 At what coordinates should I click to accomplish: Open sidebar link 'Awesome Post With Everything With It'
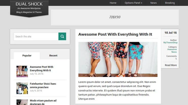point(41,69)
